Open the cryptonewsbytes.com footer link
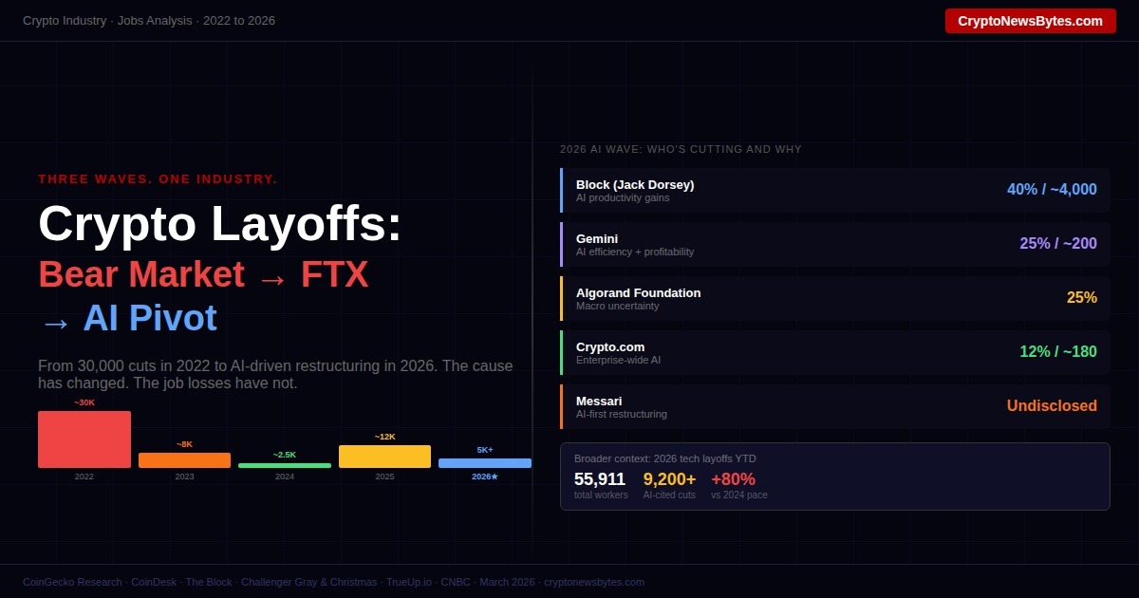This screenshot has width=1139, height=598. [x=592, y=582]
